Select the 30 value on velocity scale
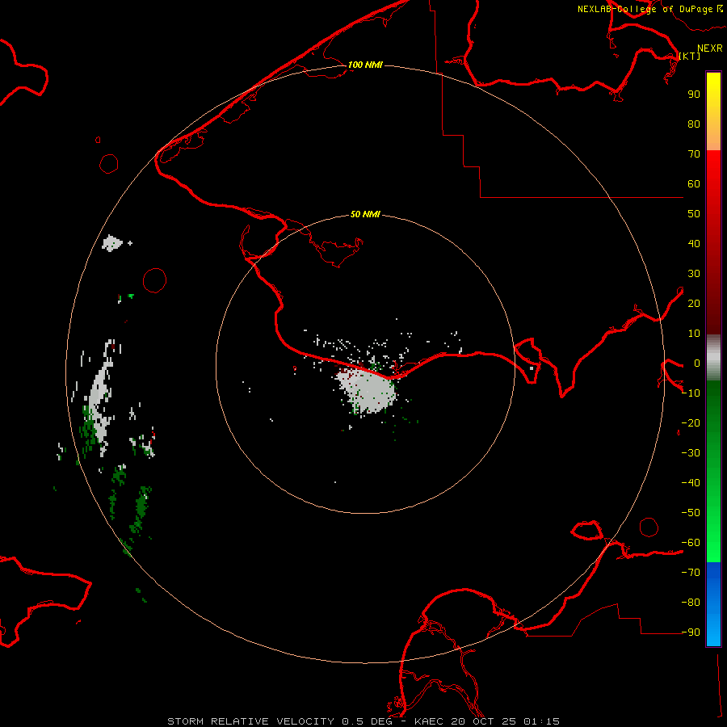727x727 pixels. [694, 274]
